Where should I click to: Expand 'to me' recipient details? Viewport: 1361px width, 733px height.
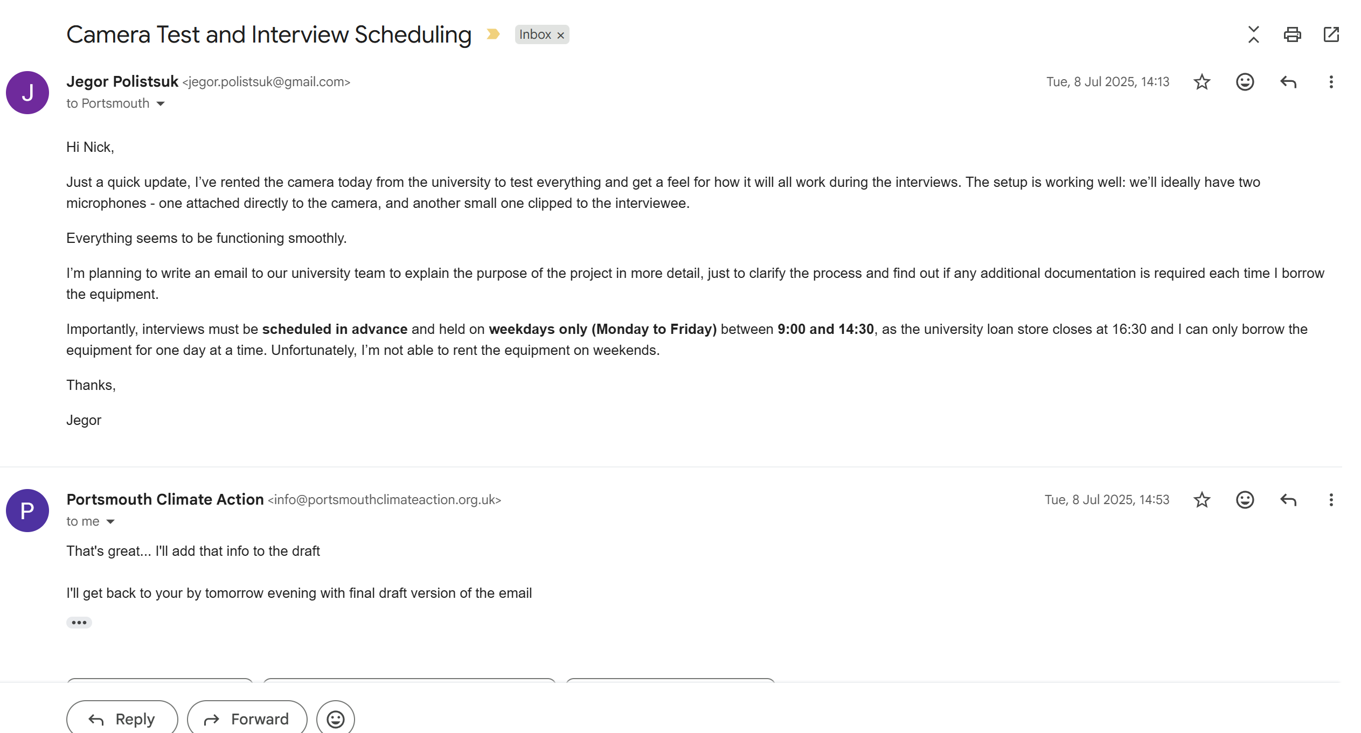[x=110, y=521]
